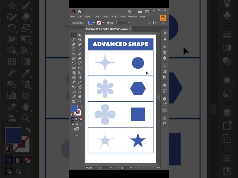The width and height of the screenshot is (238, 178).
Task: Select the Scale tool
Action: [80, 63]
